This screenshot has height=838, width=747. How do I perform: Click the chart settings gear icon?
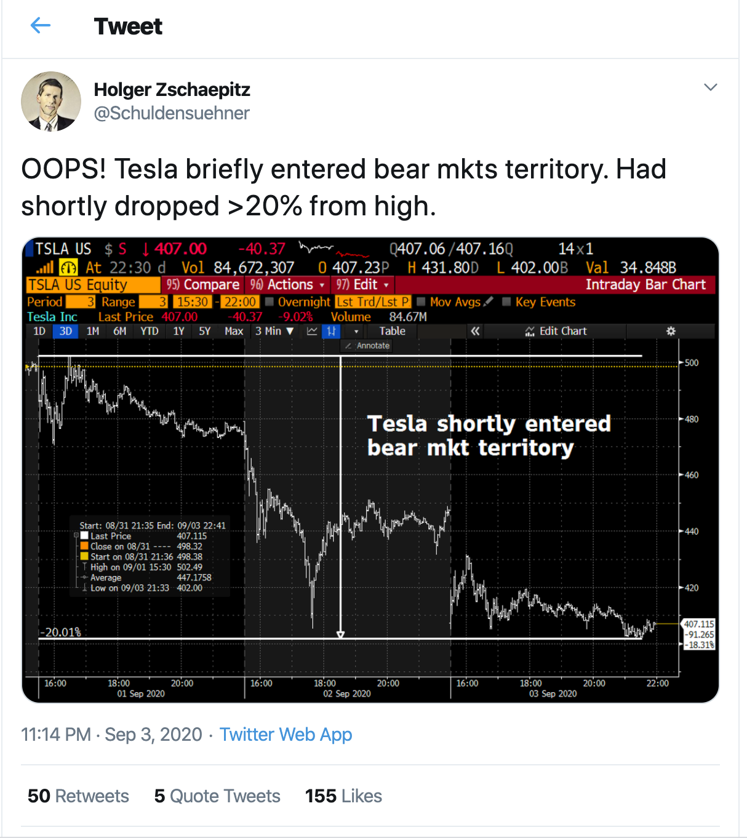point(671,331)
